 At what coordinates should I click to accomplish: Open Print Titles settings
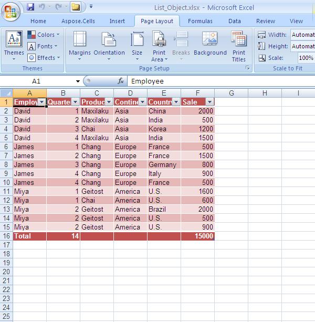tap(239, 46)
